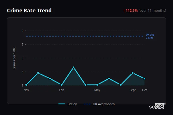Click the '9' y-axis tick label

click(22, 31)
